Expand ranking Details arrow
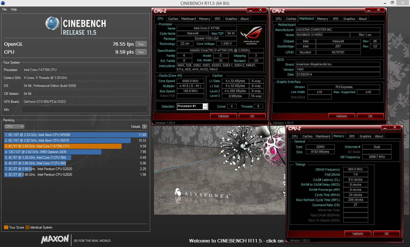410x247 pixels. (x=145, y=127)
